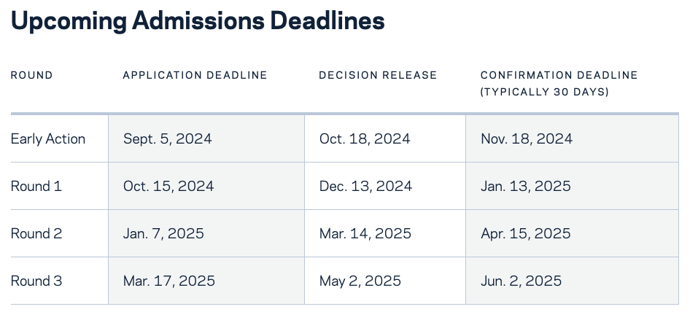
Task: Click the Dec. 13, 2024 decision release
Action: 365,186
